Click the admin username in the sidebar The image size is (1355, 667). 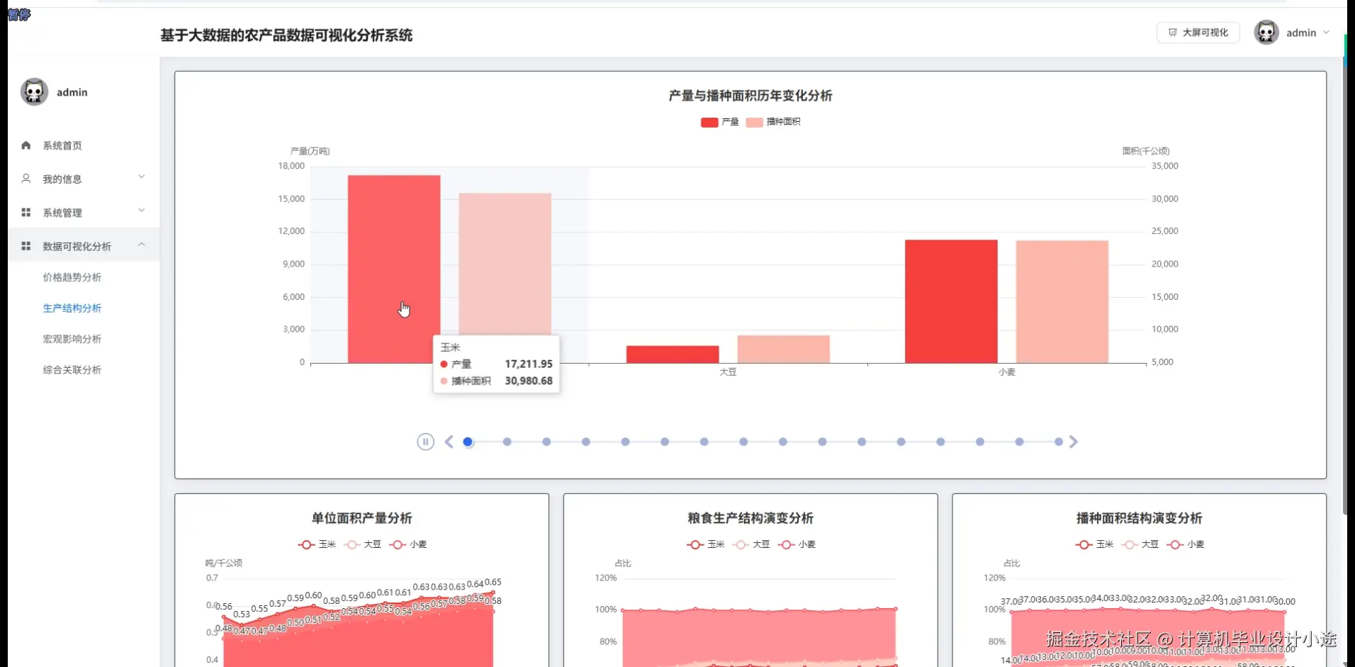72,92
